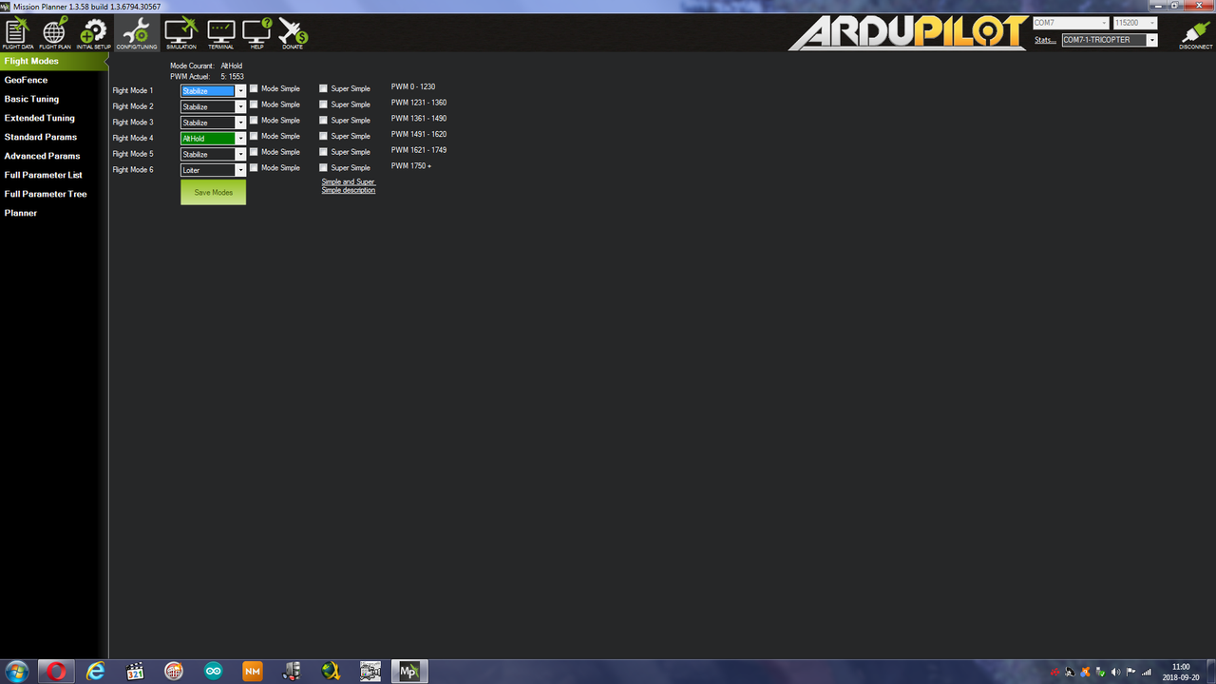Open the Stats... link
Image resolution: width=1216 pixels, height=684 pixels.
[x=1045, y=40]
